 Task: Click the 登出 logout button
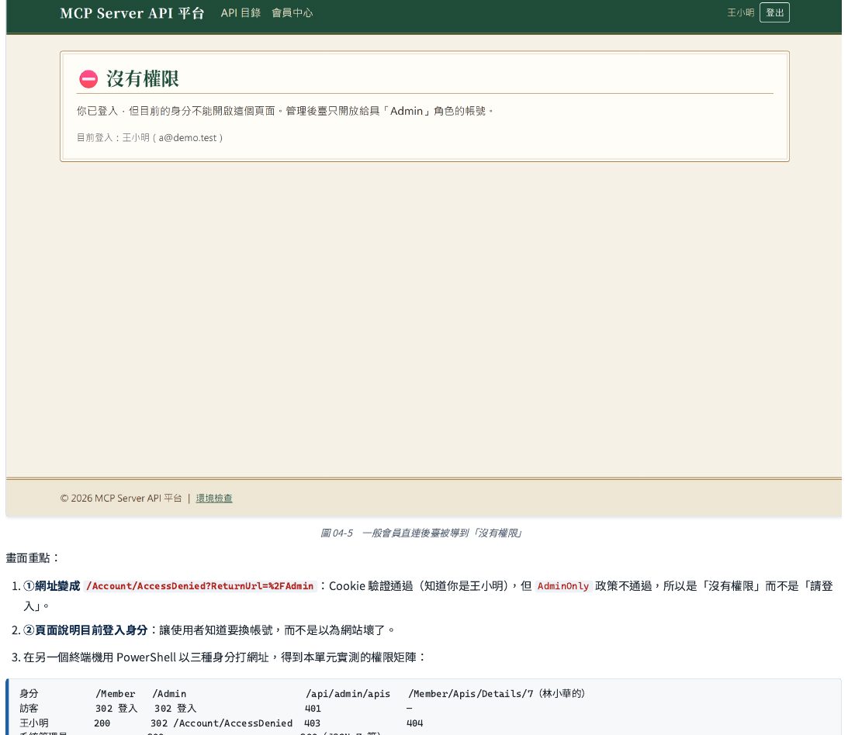[x=774, y=13]
